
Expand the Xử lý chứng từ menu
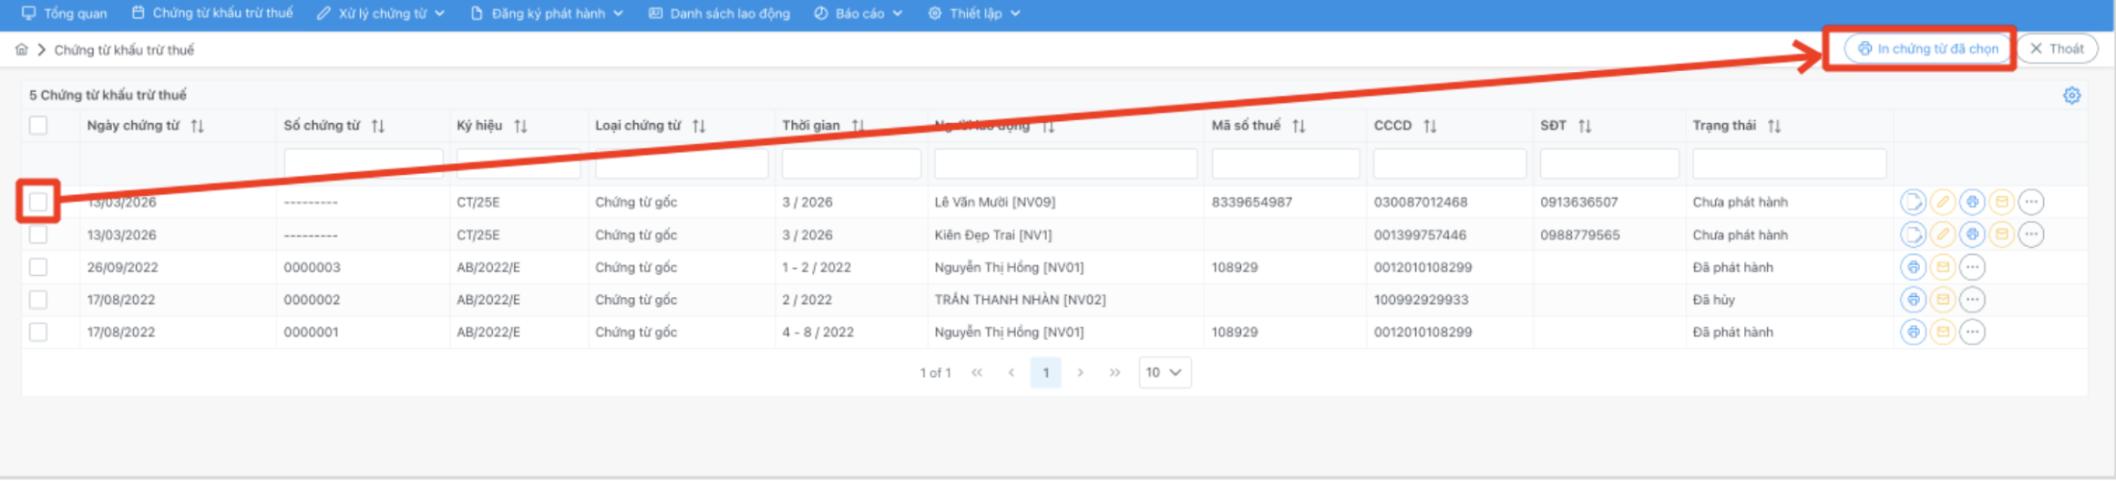pyautogui.click(x=381, y=14)
